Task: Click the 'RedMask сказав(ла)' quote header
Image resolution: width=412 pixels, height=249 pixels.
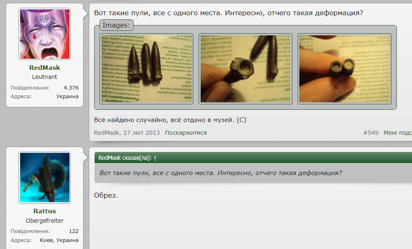Action: 125,158
